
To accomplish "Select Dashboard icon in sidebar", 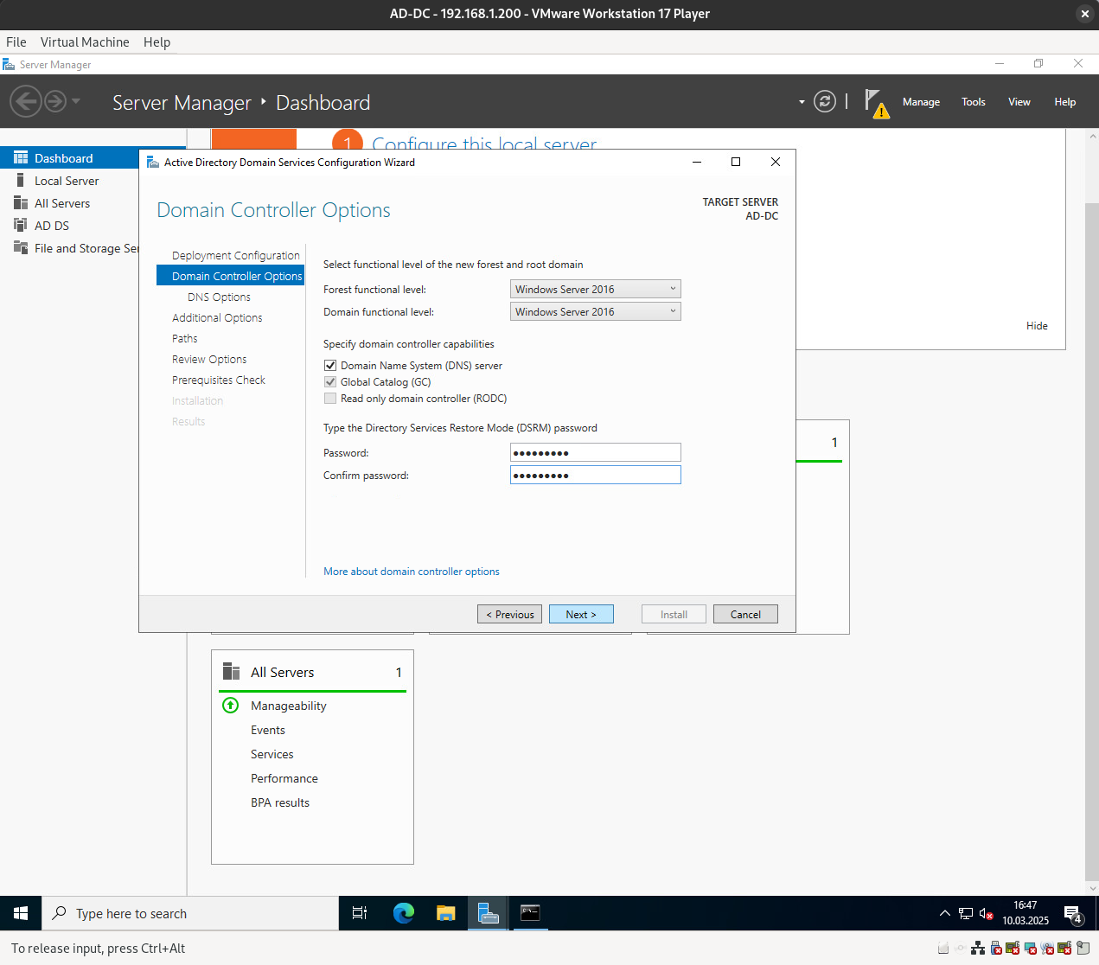I will tap(21, 158).
